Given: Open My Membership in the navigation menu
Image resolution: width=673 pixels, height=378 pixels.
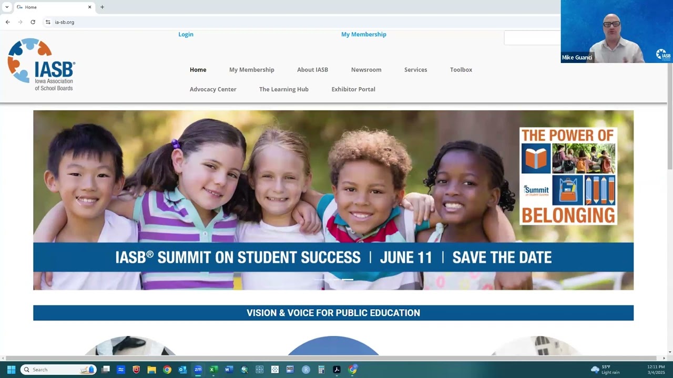Looking at the screenshot, I should [x=252, y=70].
